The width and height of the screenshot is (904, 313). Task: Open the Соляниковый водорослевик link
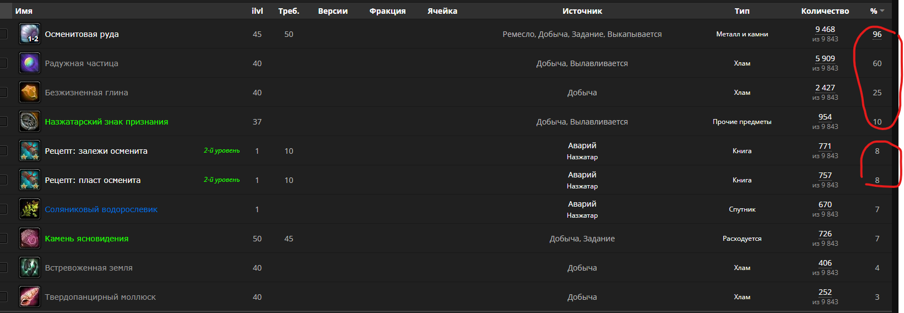[101, 209]
